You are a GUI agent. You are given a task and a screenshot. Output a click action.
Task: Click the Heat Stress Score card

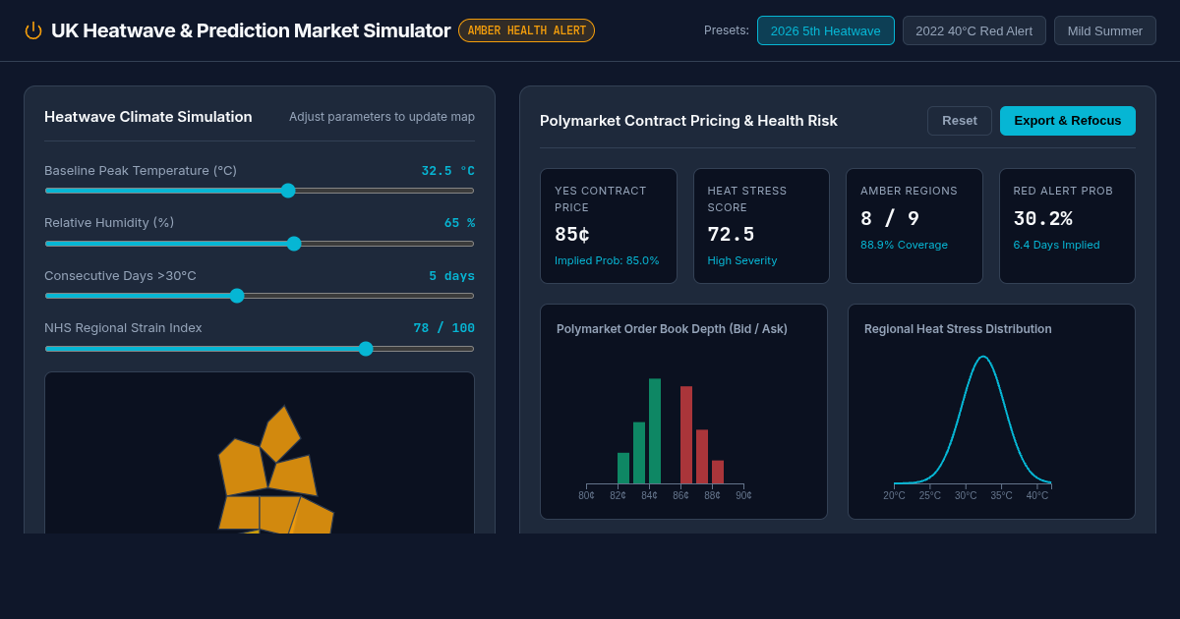(x=761, y=226)
